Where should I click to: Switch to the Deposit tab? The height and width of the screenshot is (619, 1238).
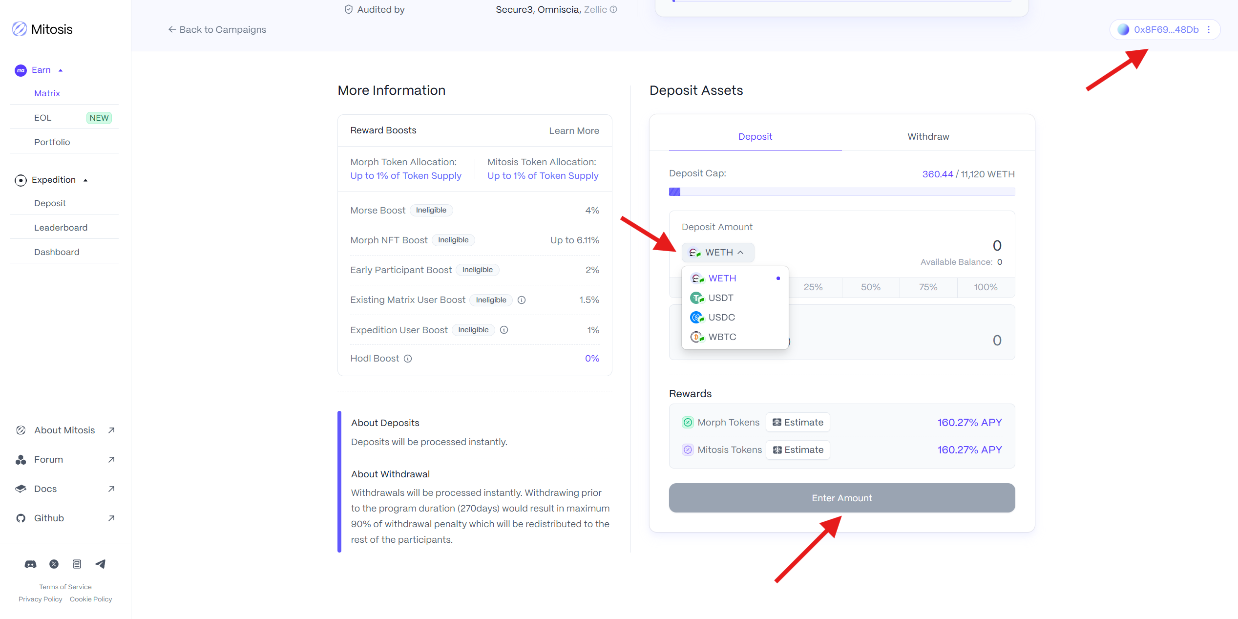755,137
